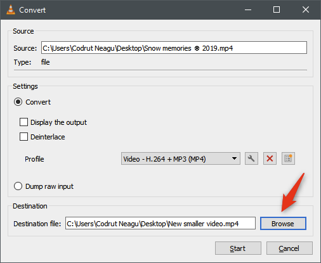This screenshot has width=321, height=263.
Task: Cancel the convert dialog
Action: point(289,248)
